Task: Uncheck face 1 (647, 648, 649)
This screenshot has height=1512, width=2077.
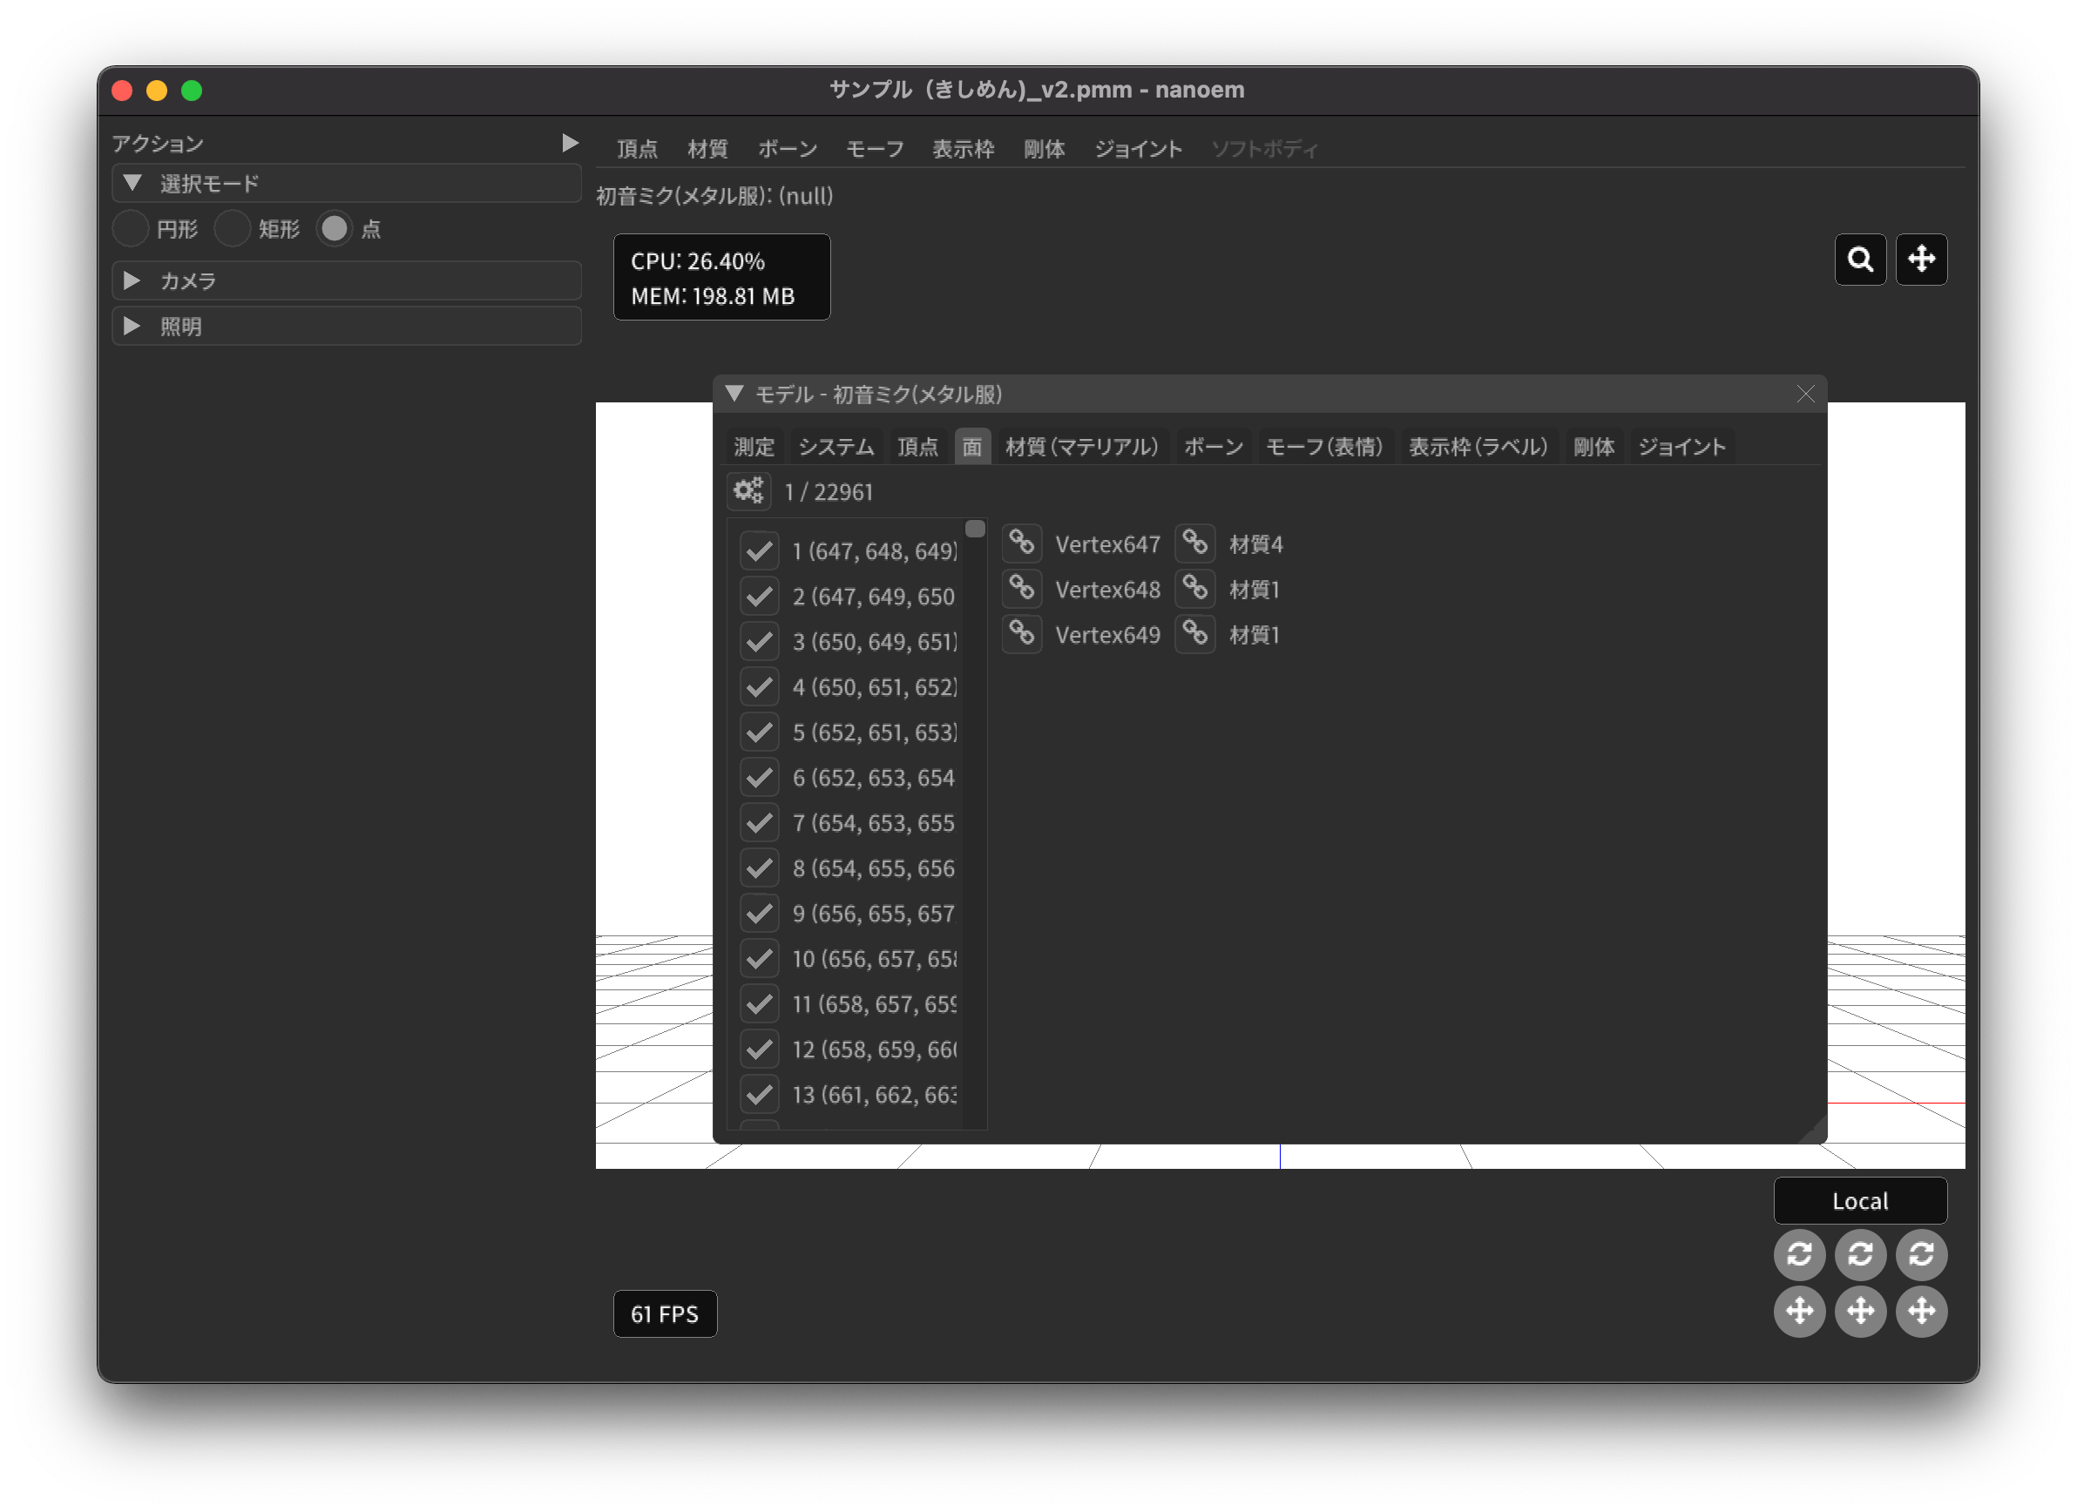Action: click(759, 551)
